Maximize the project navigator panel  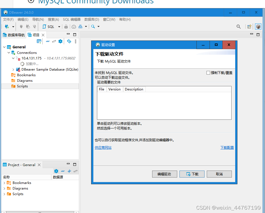(75, 35)
